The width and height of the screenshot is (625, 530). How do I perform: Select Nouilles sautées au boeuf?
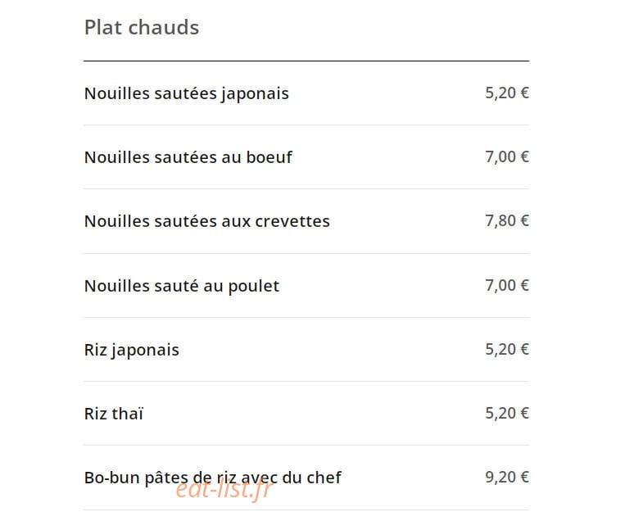(188, 157)
